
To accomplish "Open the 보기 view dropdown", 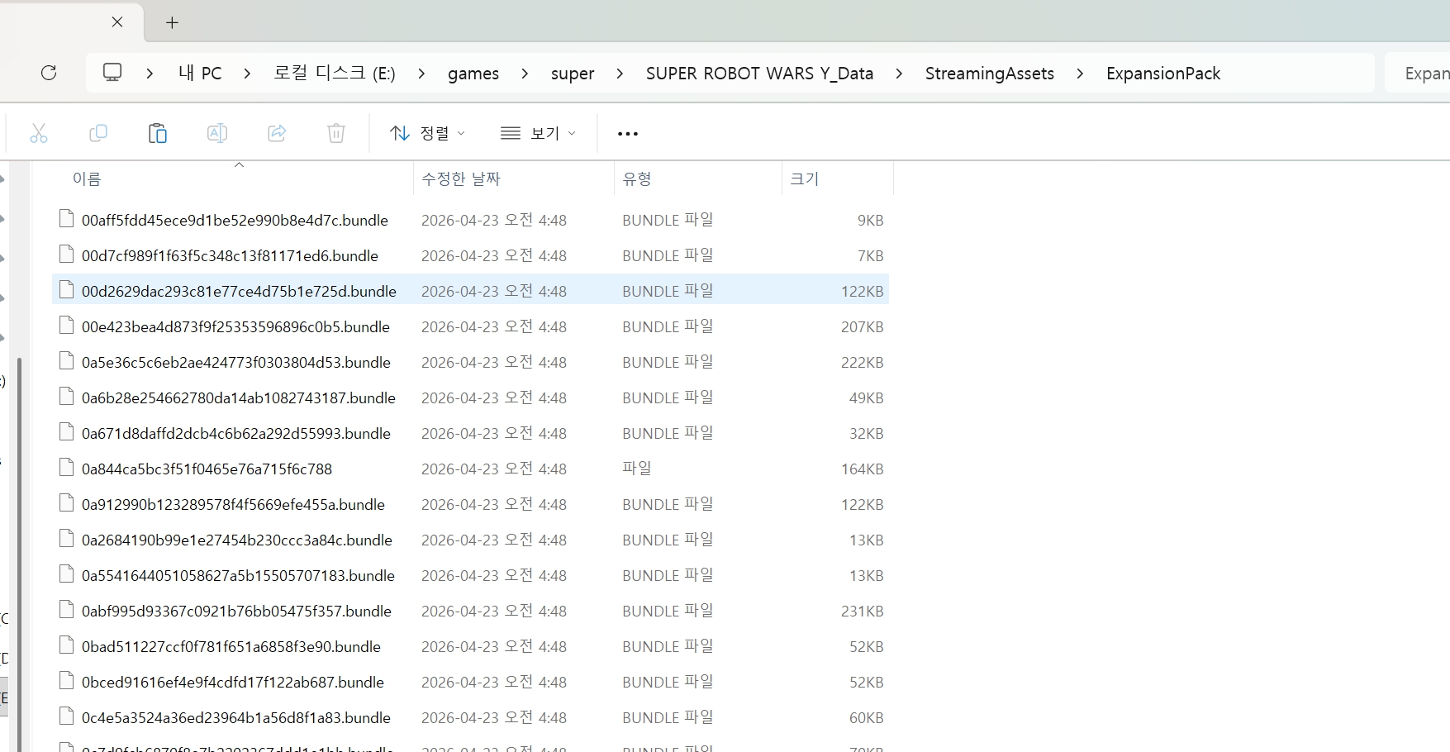I will coord(538,133).
